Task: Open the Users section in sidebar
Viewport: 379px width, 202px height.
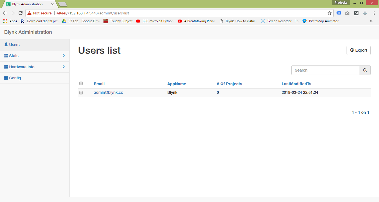Action: point(35,45)
